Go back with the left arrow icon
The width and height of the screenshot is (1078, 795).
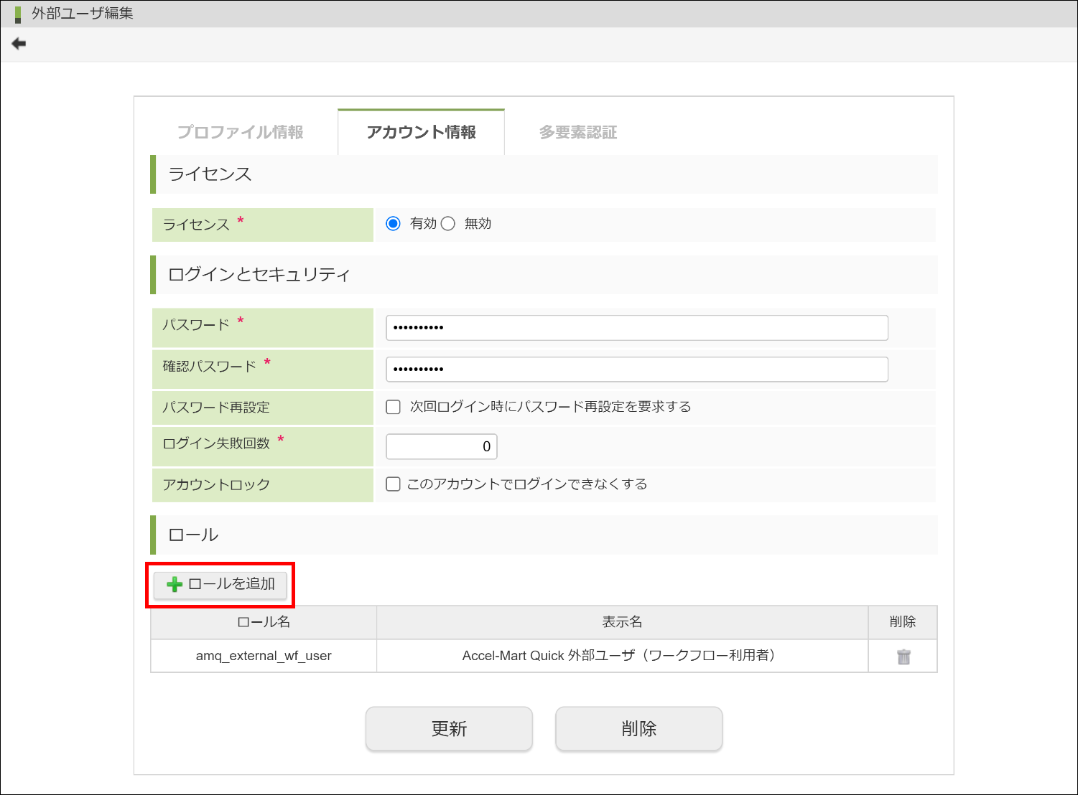click(x=19, y=44)
